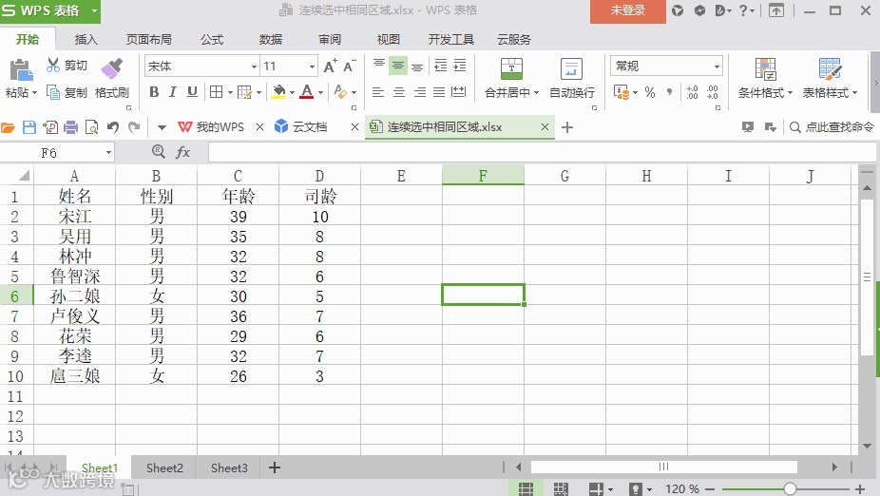Image resolution: width=880 pixels, height=496 pixels.
Task: Select cell A6 containing 孙二娘
Action: (x=75, y=296)
